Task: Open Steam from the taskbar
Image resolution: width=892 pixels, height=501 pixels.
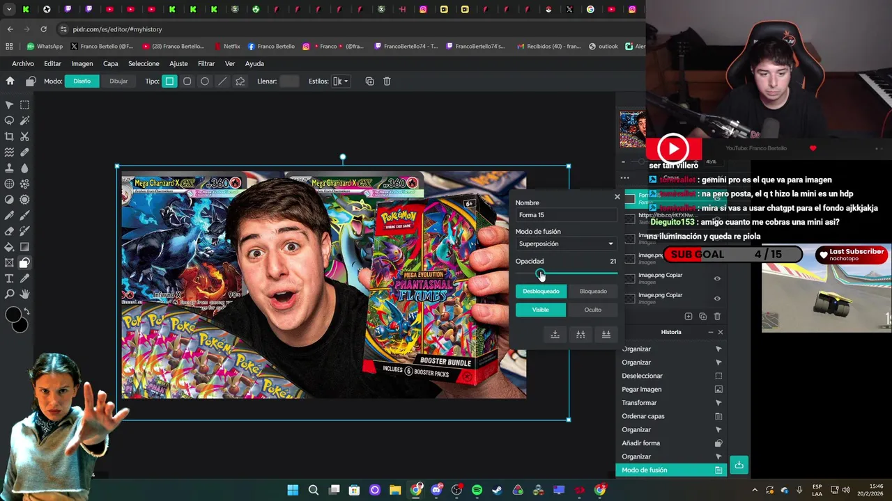Action: pos(497,490)
